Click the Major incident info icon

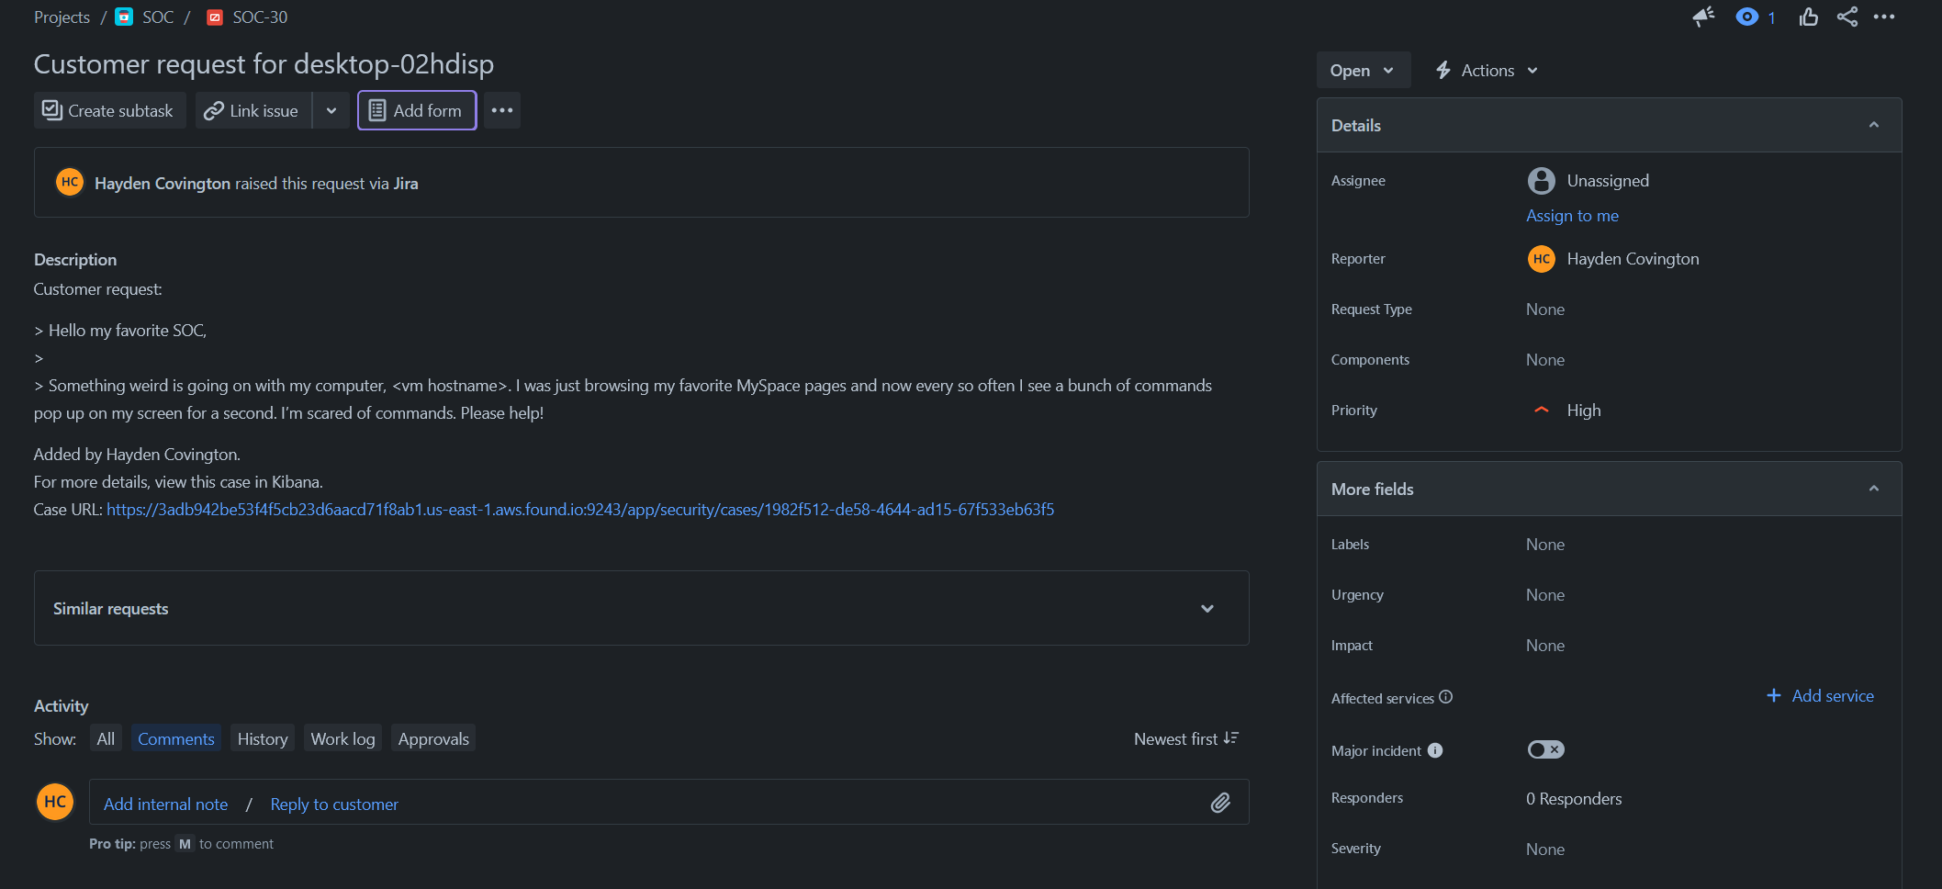point(1435,750)
